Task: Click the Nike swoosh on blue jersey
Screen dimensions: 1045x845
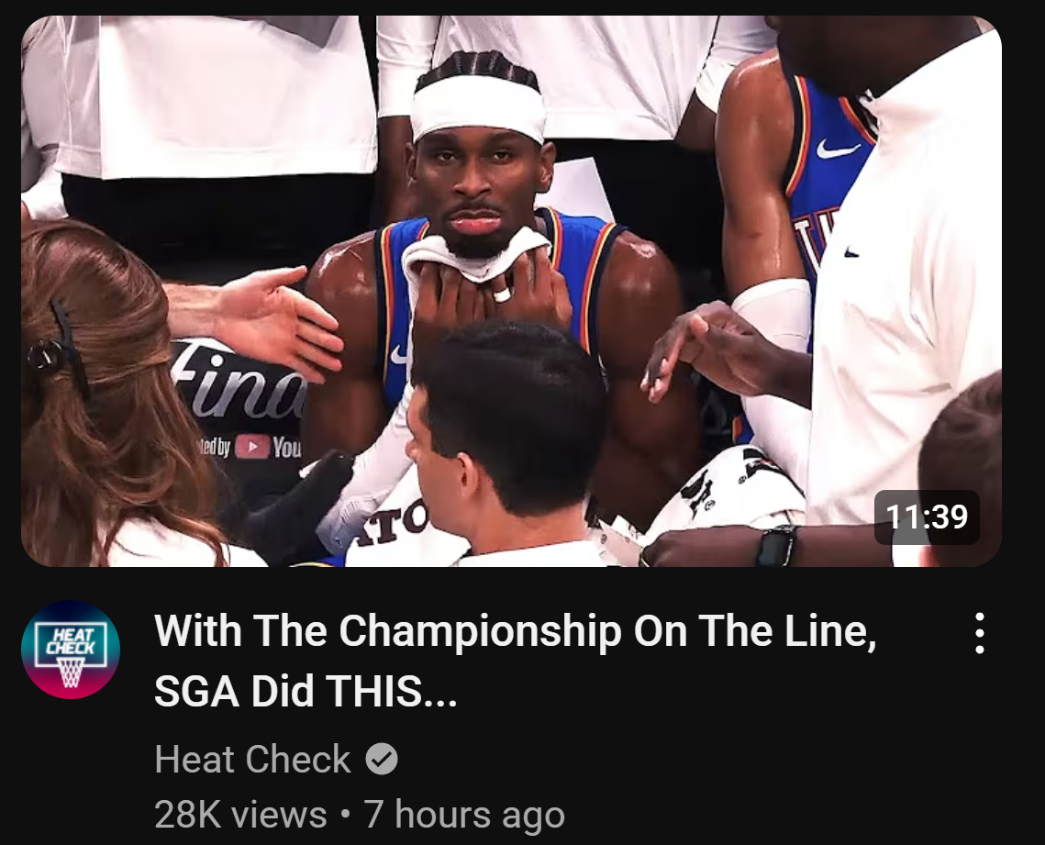Action: point(838,149)
